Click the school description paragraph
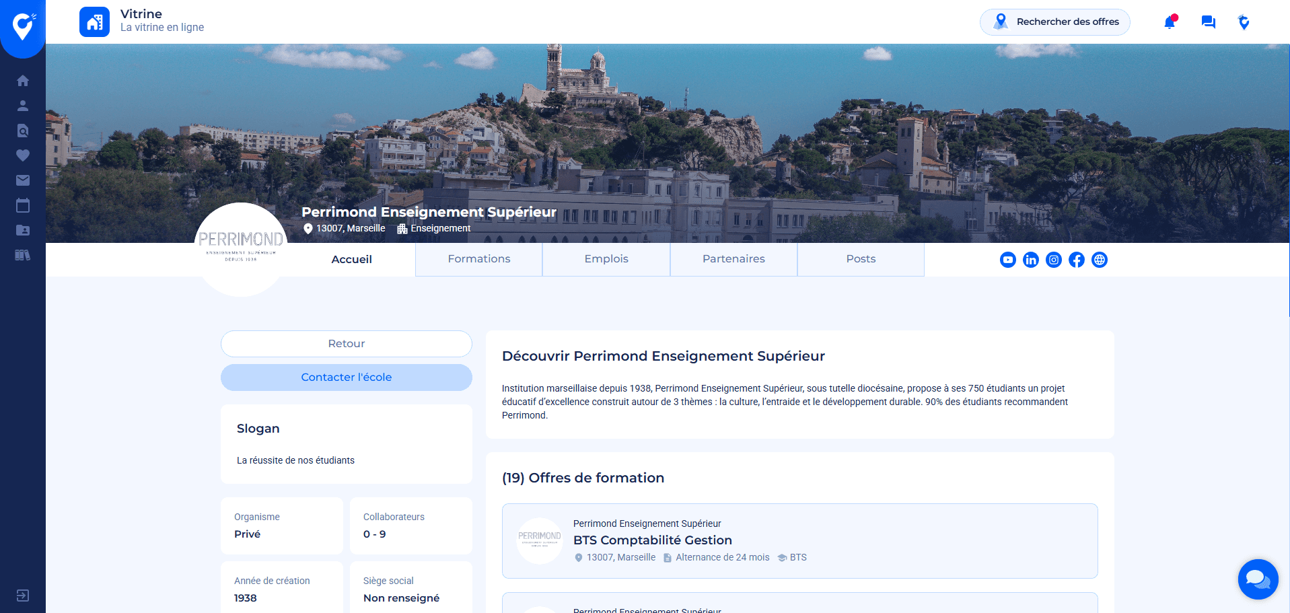1290x613 pixels. tap(785, 402)
